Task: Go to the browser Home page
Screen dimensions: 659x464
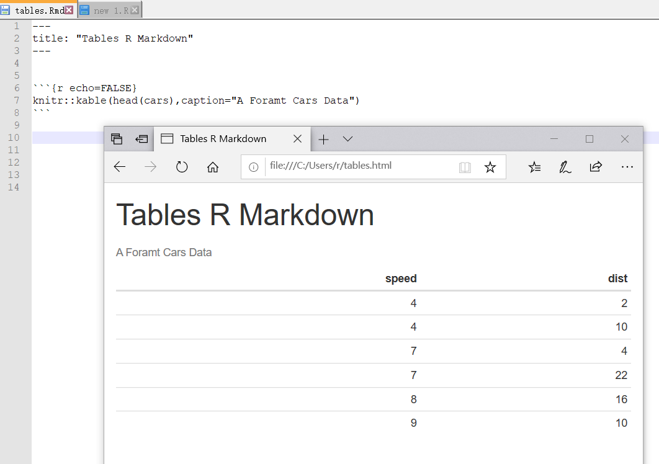Action: tap(213, 167)
